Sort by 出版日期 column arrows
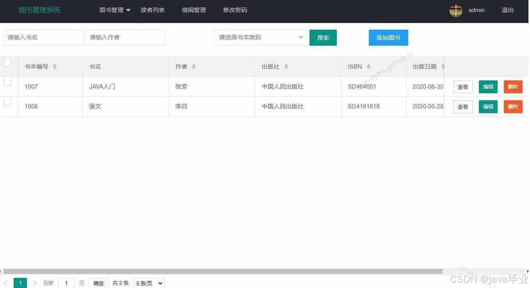The width and height of the screenshot is (530, 288). (443, 67)
